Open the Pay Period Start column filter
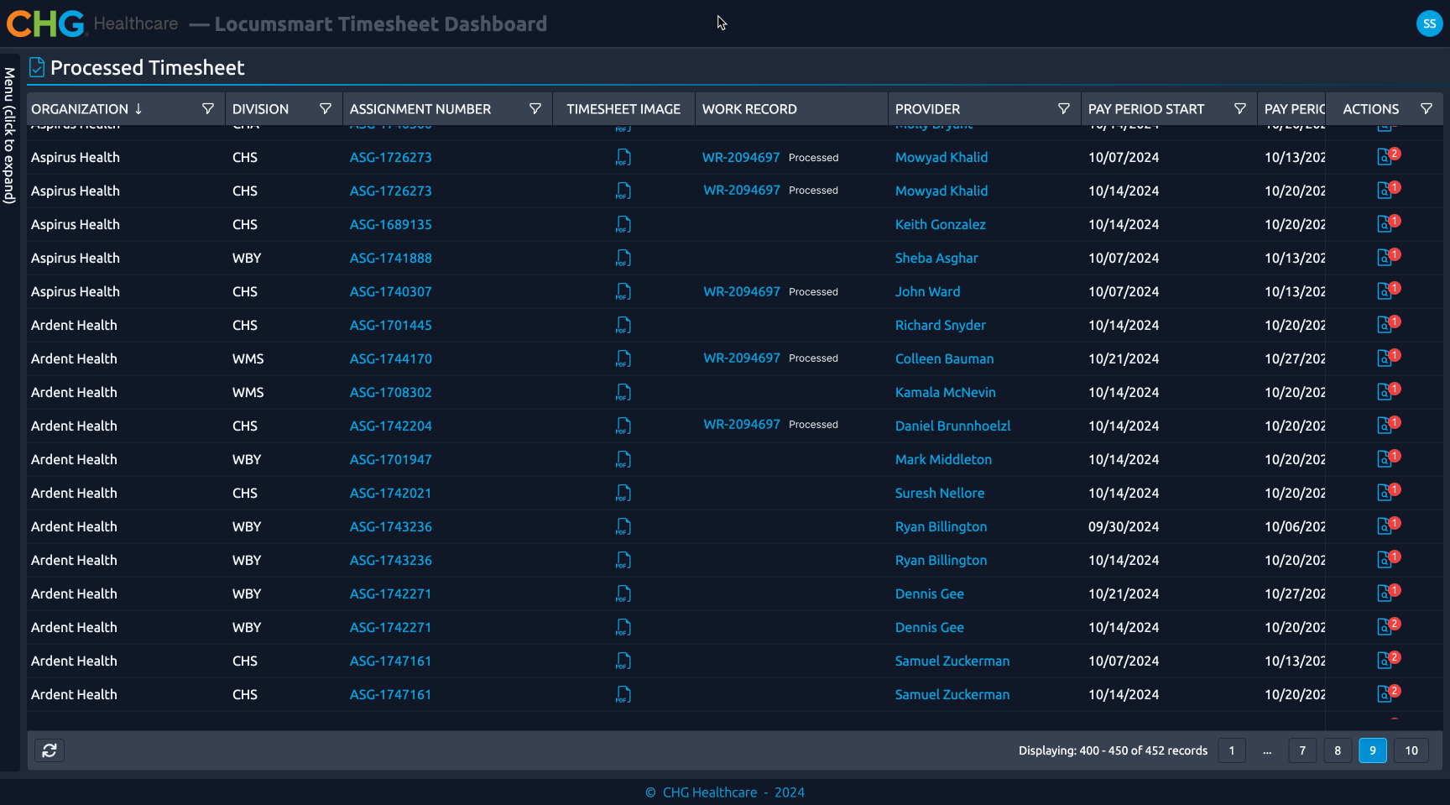Viewport: 1450px width, 805px height. (1240, 109)
